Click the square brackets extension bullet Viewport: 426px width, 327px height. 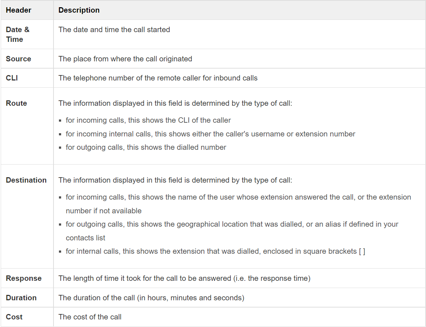tap(215, 251)
